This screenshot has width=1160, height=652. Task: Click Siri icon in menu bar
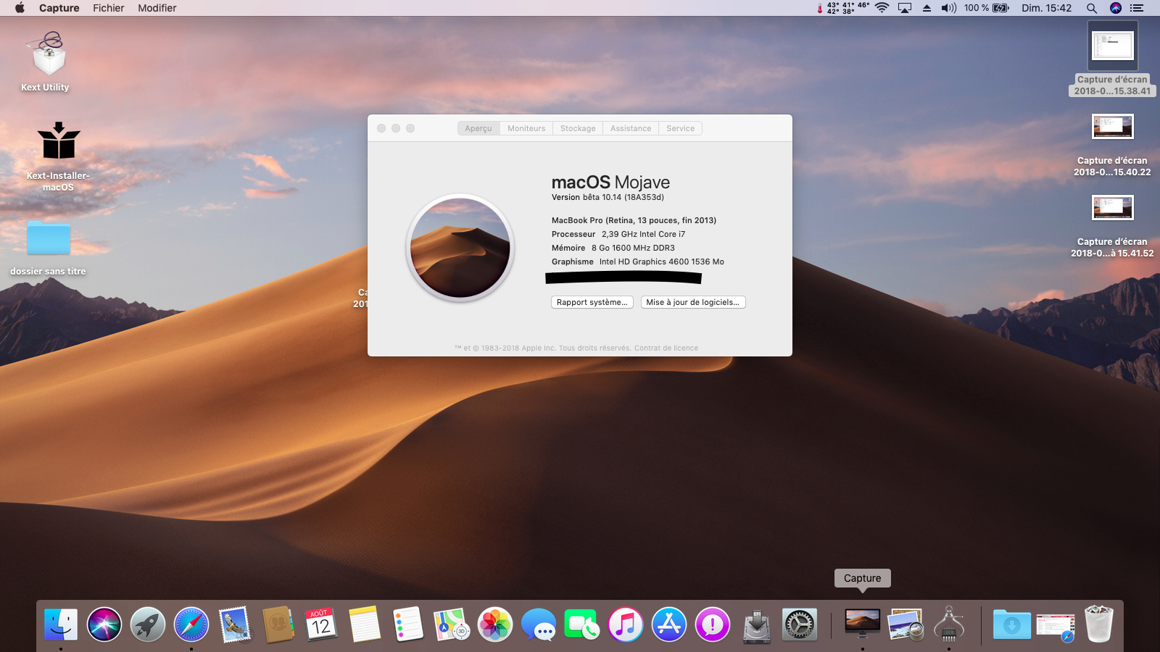tap(1116, 8)
